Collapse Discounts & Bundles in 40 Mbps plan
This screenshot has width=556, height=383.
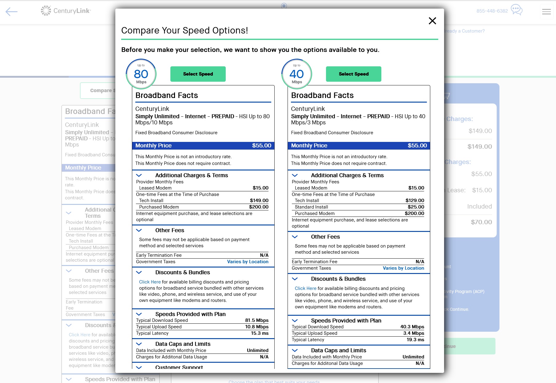pyautogui.click(x=295, y=279)
